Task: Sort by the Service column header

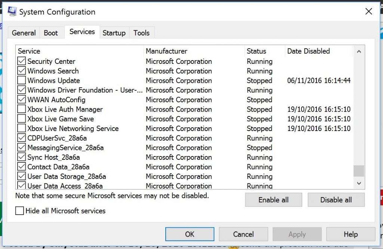Action: point(80,51)
